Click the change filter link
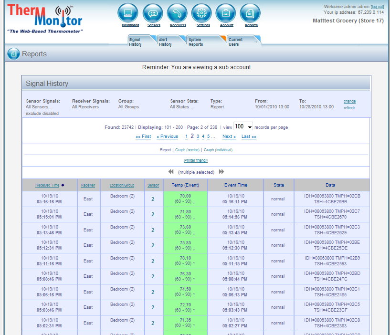This screenshot has width=390, height=335. click(x=349, y=101)
